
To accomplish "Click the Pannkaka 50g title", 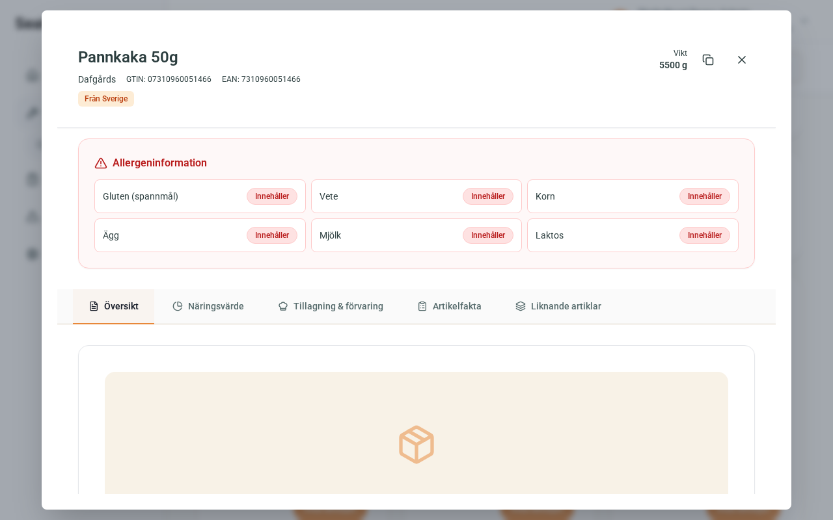I will (x=128, y=57).
